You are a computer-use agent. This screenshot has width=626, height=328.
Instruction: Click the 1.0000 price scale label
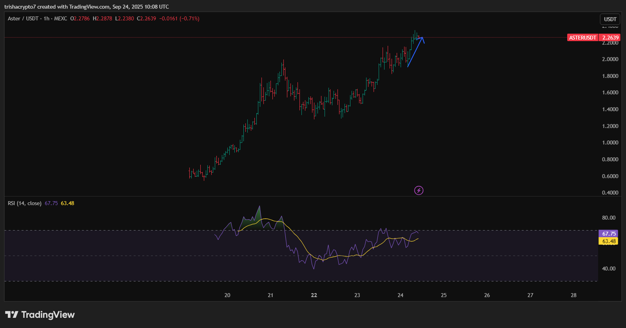coord(610,142)
